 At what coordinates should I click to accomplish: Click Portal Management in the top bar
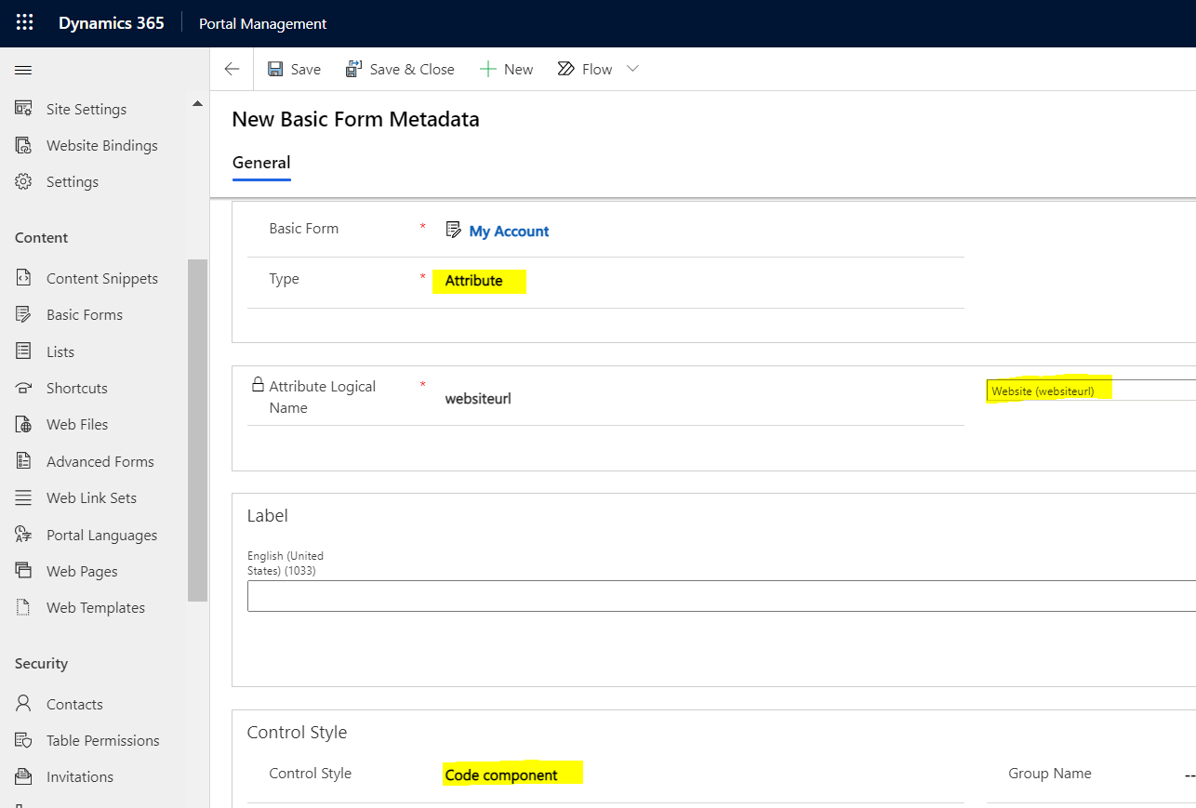point(262,23)
